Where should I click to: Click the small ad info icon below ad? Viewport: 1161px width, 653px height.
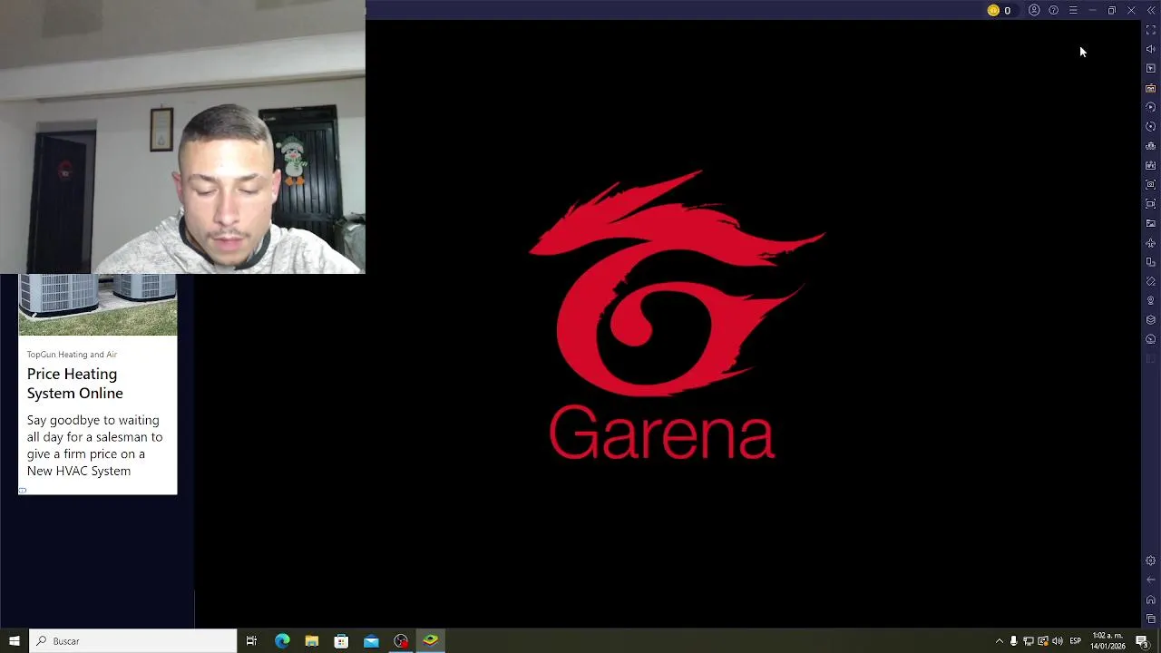tap(23, 491)
